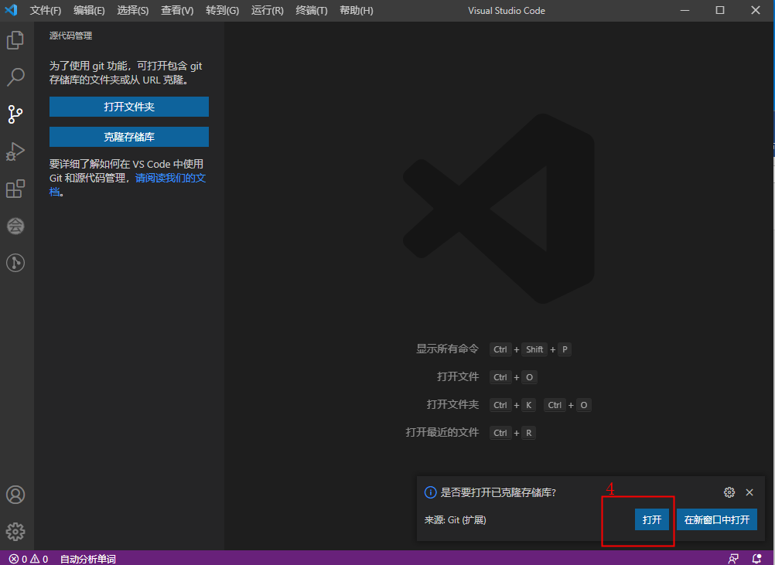Click the 打开文件夹 button
The height and width of the screenshot is (565, 775).
tap(129, 107)
